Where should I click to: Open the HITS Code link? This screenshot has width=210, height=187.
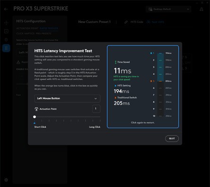137,22
